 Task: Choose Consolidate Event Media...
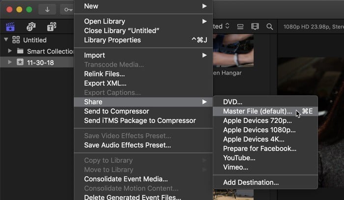coord(143,179)
